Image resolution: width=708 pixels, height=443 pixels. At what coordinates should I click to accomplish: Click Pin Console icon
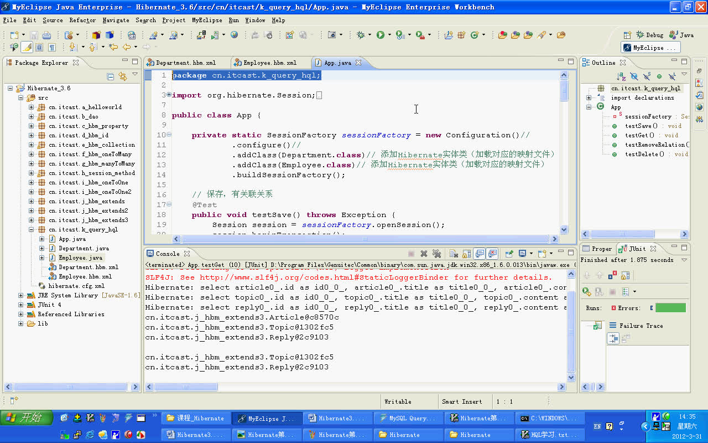509,254
